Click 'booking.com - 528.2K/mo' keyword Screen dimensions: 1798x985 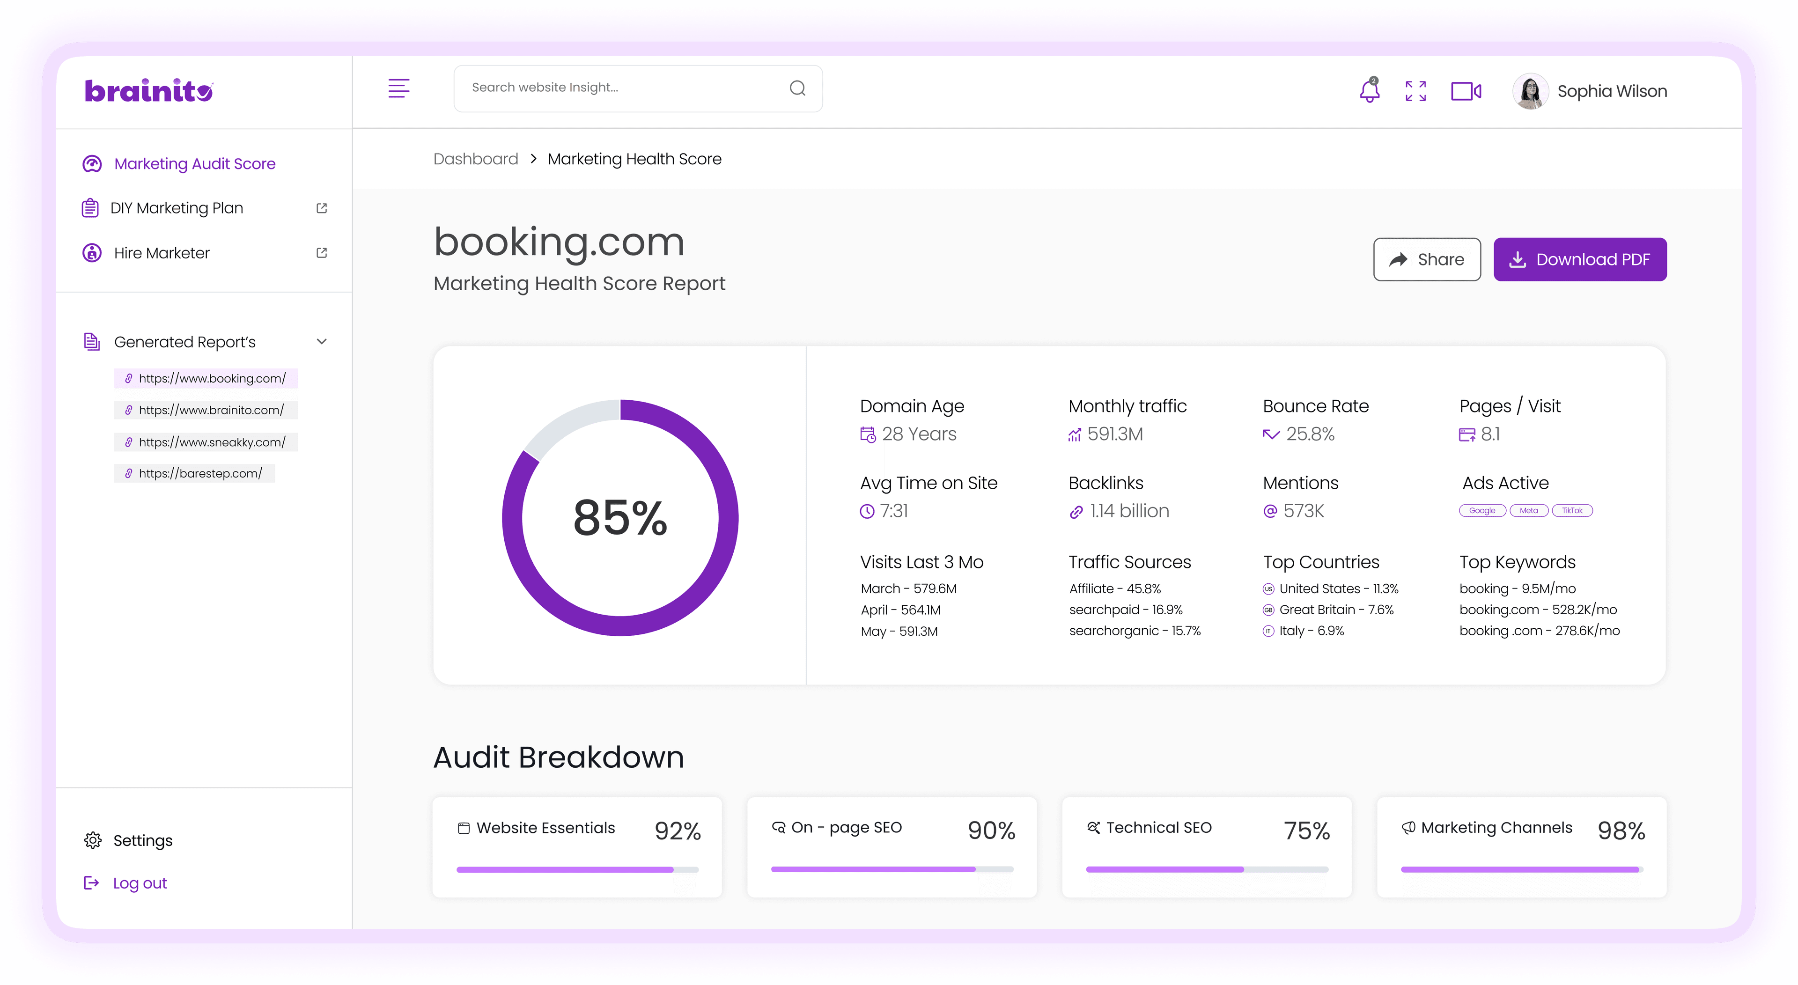point(1538,610)
